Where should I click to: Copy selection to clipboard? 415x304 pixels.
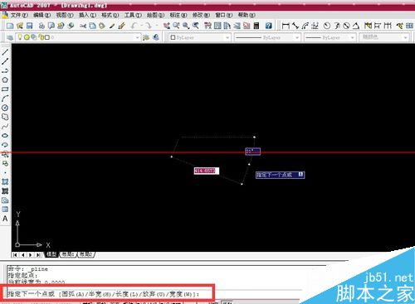[92, 26]
